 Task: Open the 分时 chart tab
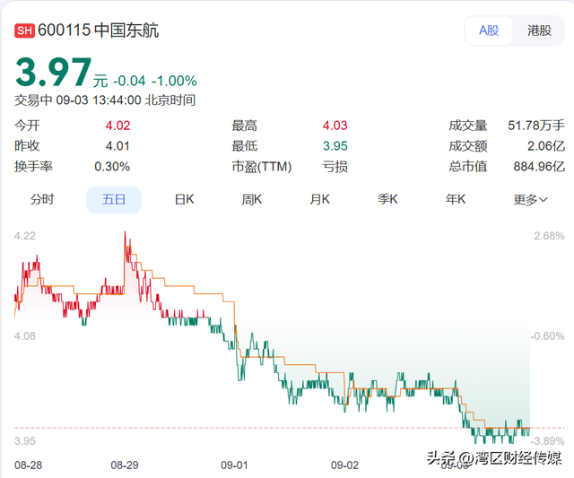pos(42,199)
